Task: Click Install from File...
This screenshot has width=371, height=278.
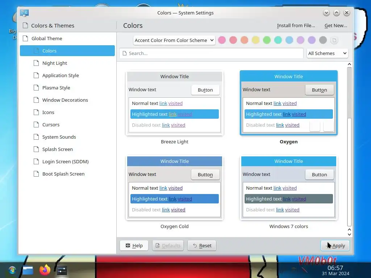Action: (x=296, y=26)
